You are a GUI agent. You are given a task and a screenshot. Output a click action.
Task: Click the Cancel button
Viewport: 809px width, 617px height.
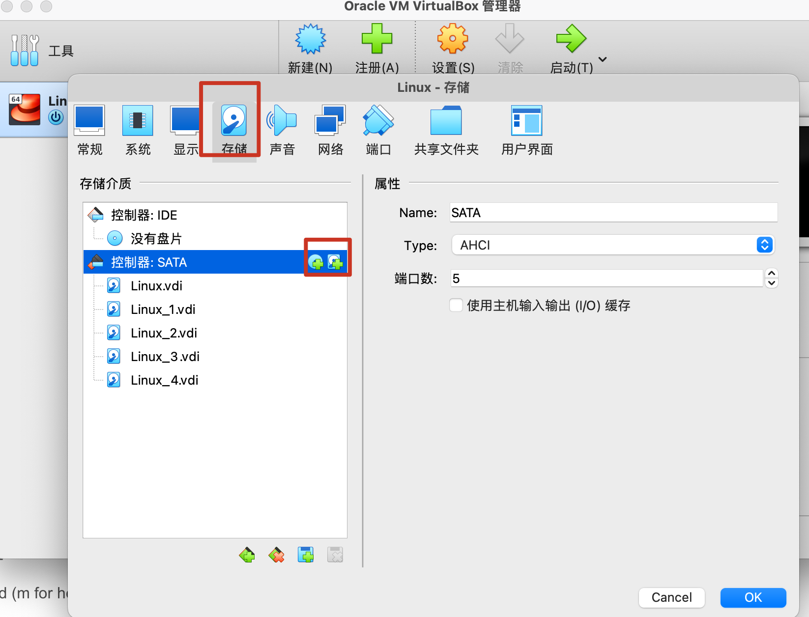[x=671, y=597]
